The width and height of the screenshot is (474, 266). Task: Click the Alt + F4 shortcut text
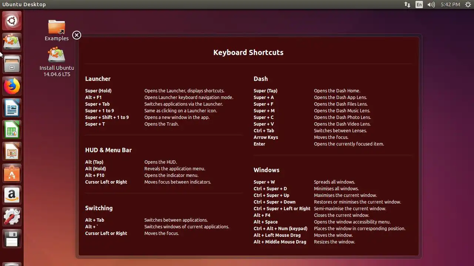[x=262, y=215]
